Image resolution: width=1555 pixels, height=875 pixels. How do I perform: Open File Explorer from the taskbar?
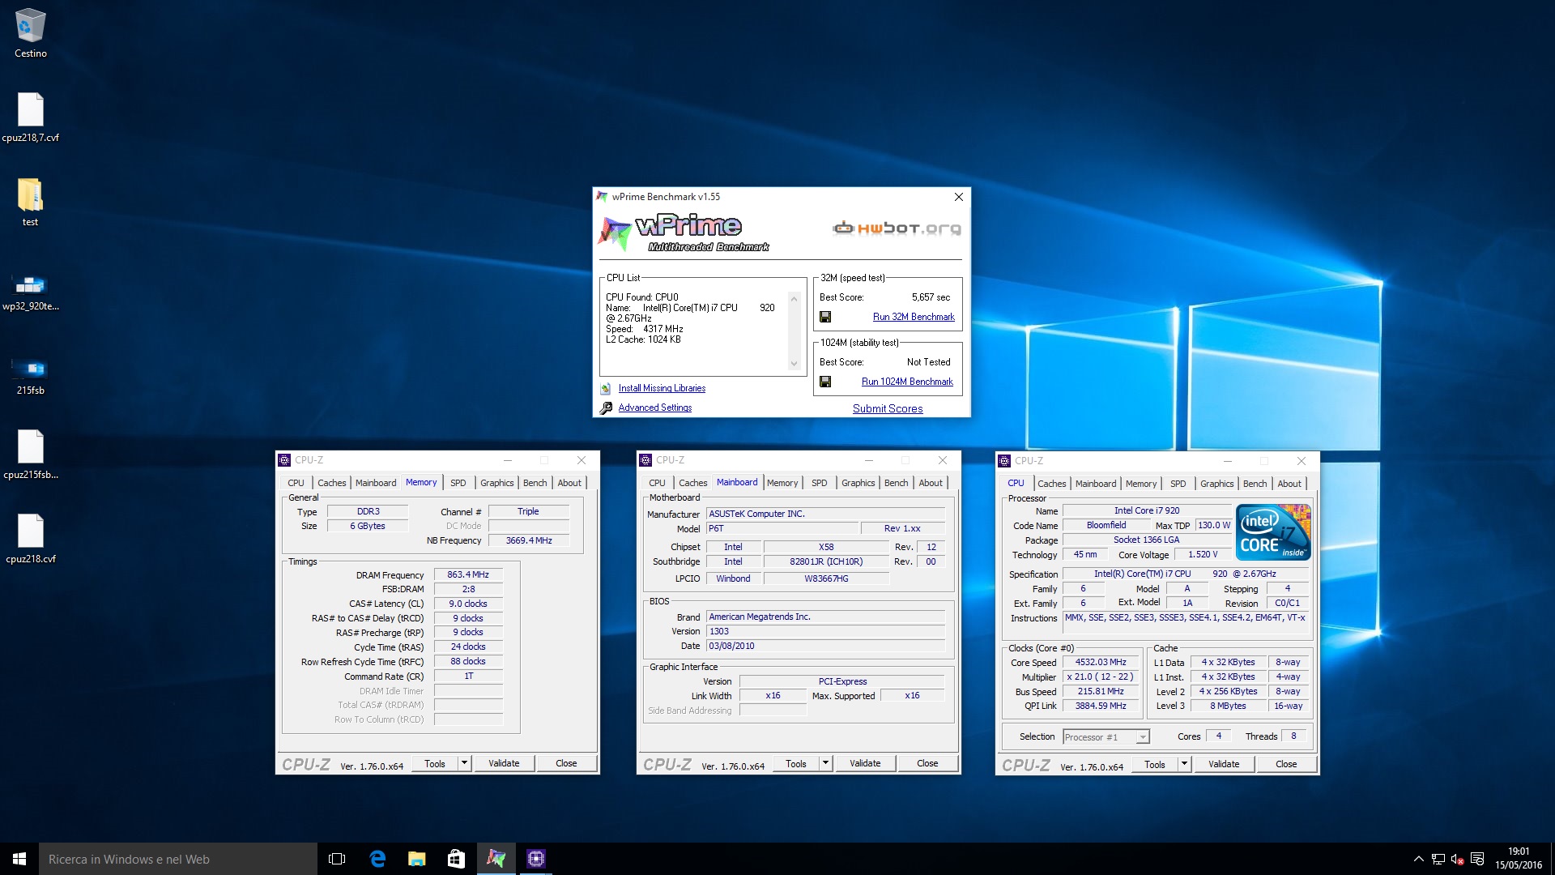[416, 859]
